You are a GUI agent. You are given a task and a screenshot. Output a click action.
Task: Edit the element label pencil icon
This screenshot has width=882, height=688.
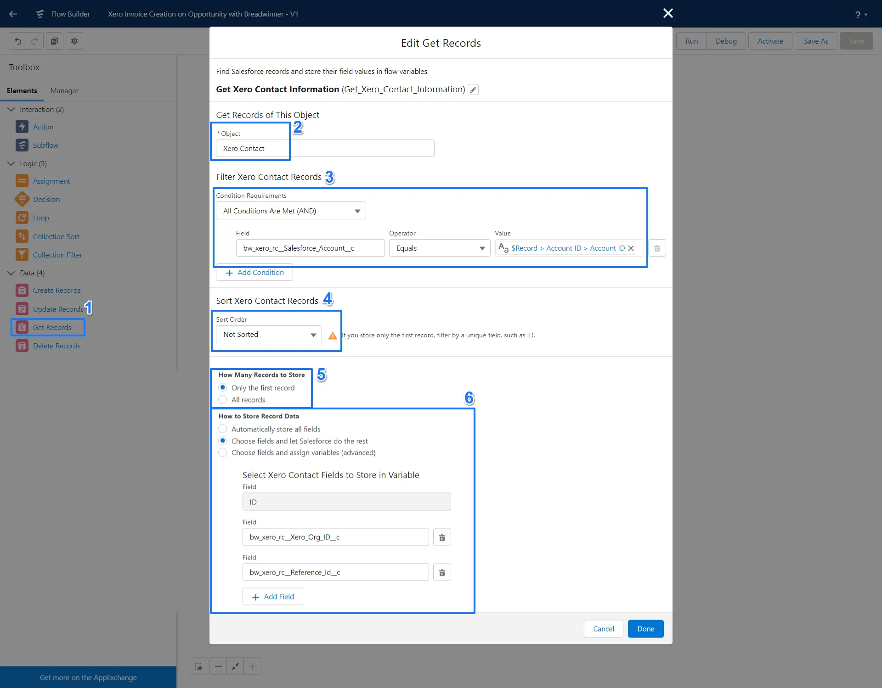473,89
